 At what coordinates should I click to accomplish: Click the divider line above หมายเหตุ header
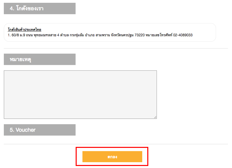tap(116, 48)
